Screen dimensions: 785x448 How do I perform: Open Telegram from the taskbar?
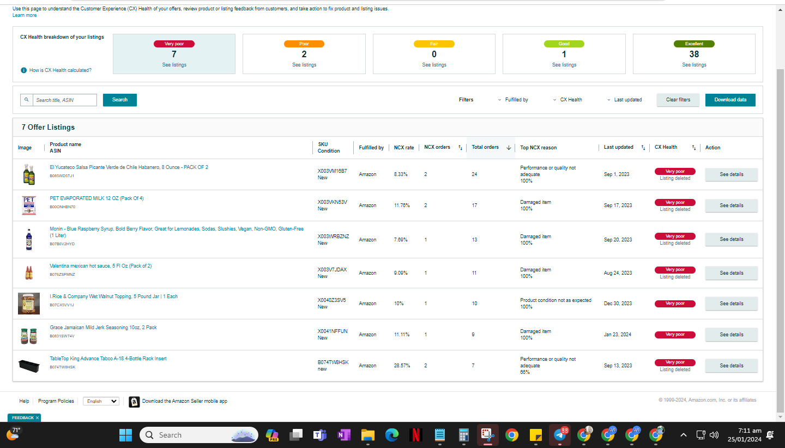[x=560, y=435]
